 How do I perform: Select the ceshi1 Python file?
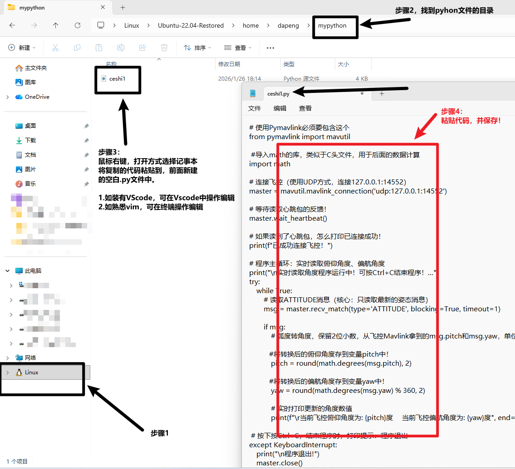point(117,79)
